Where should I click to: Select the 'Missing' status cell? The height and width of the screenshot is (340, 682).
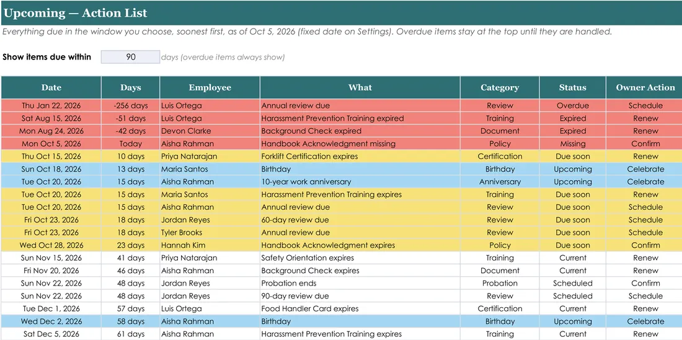(572, 144)
